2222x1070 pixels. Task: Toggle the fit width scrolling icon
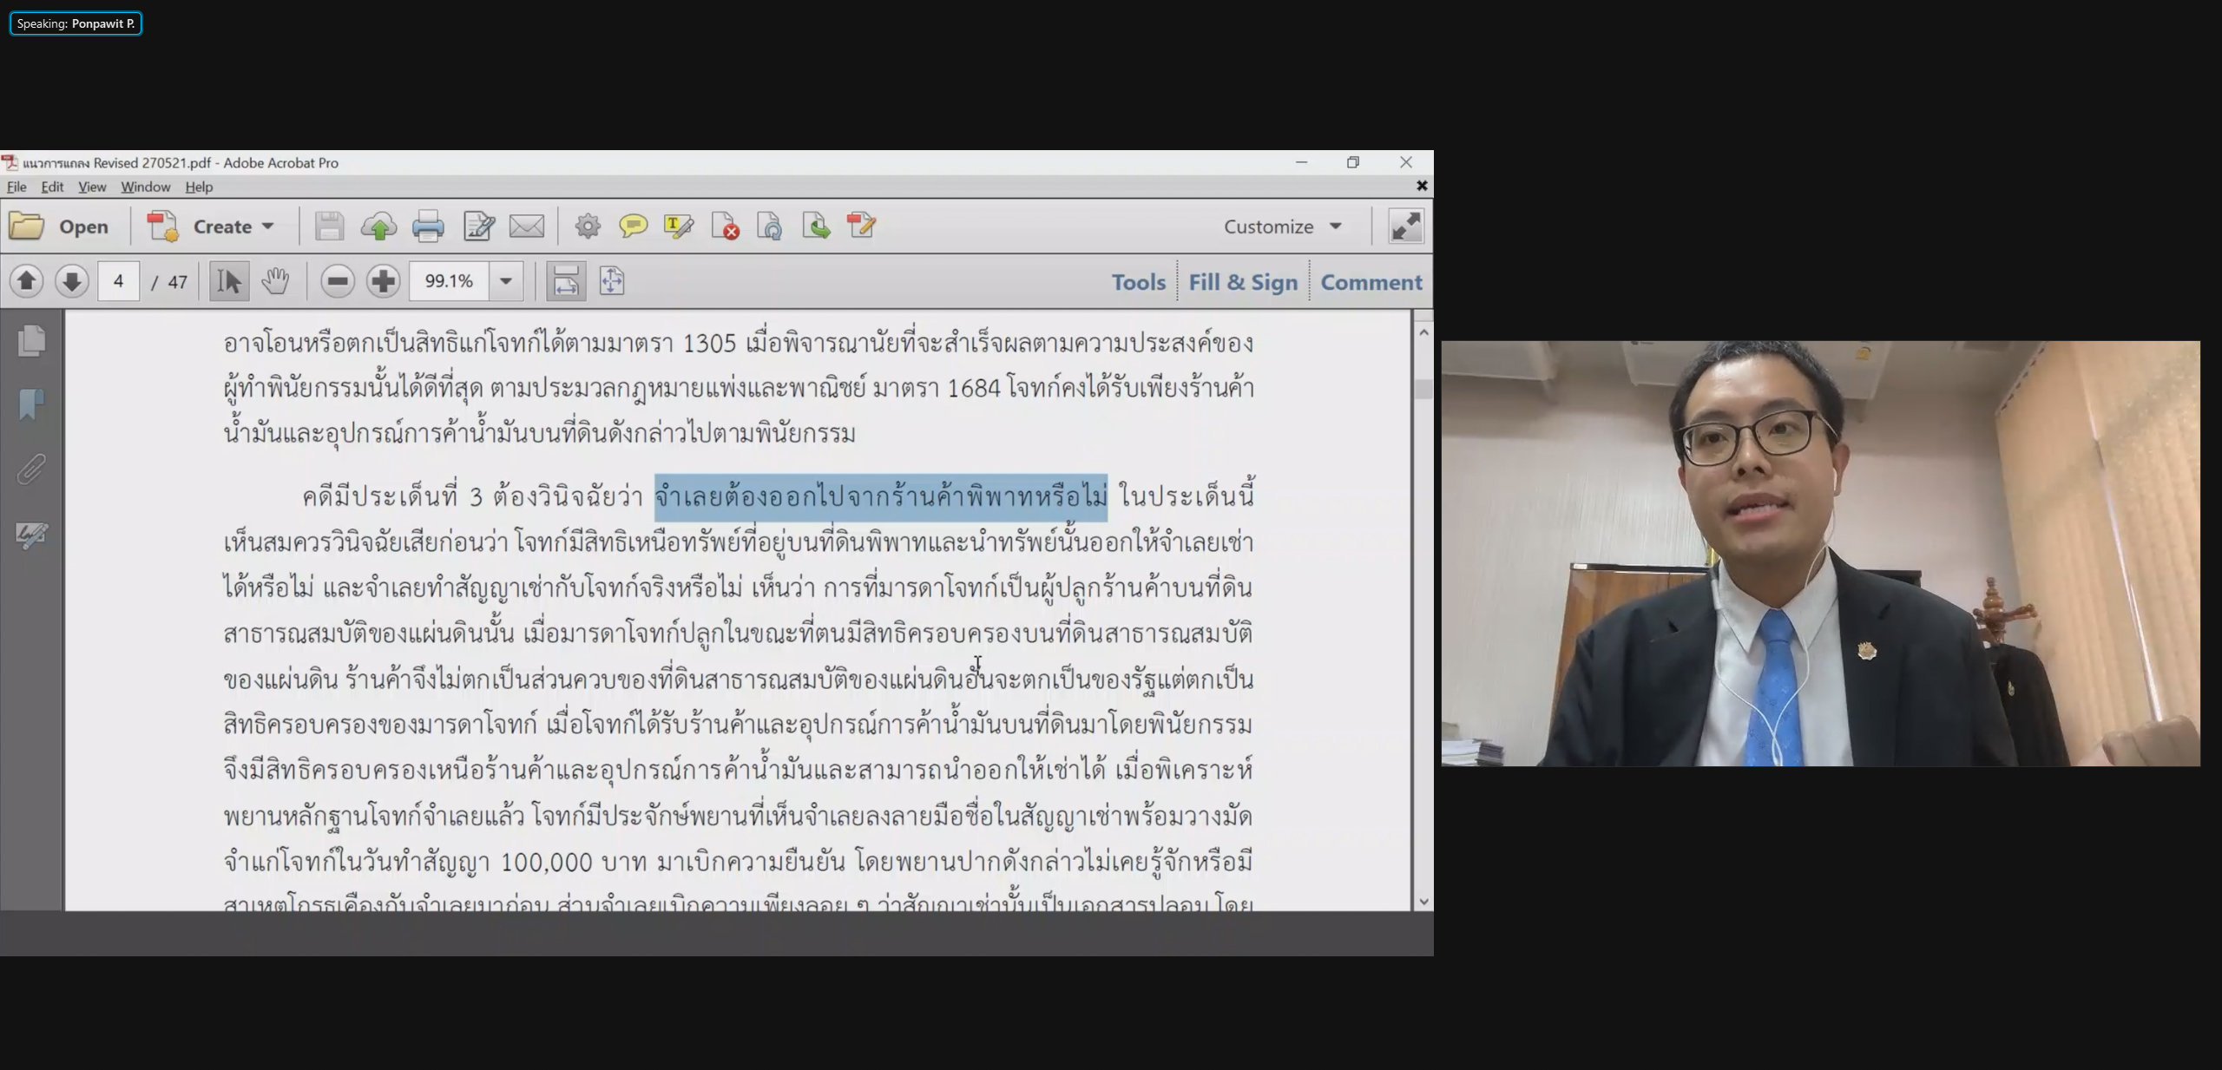point(566,281)
